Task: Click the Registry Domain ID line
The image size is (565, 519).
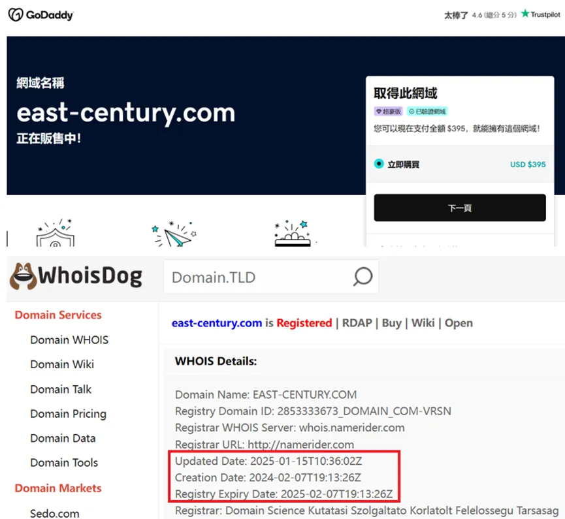Action: point(313,411)
